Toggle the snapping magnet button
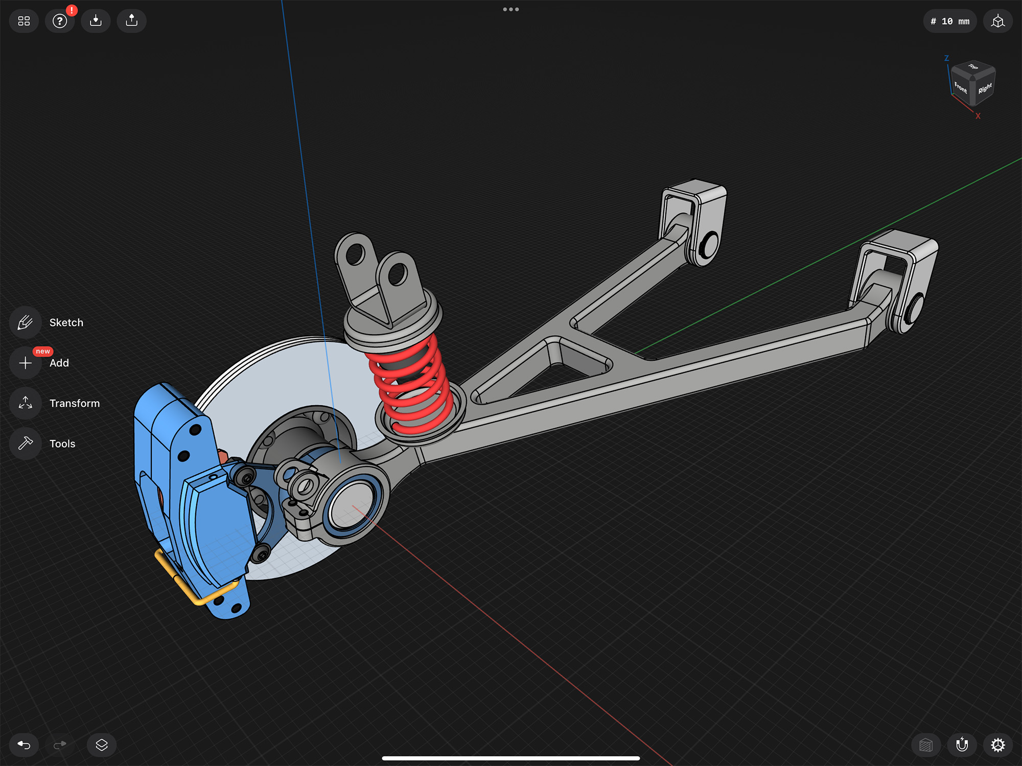The image size is (1022, 766). coord(962,745)
